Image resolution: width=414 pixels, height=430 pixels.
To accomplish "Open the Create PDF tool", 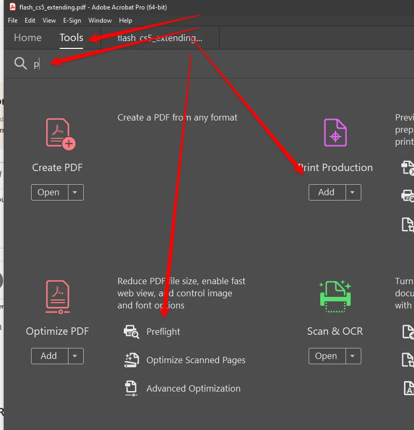I will click(x=50, y=192).
